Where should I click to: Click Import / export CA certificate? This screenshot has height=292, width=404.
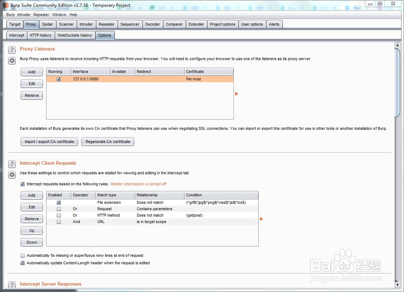pyautogui.click(x=49, y=142)
